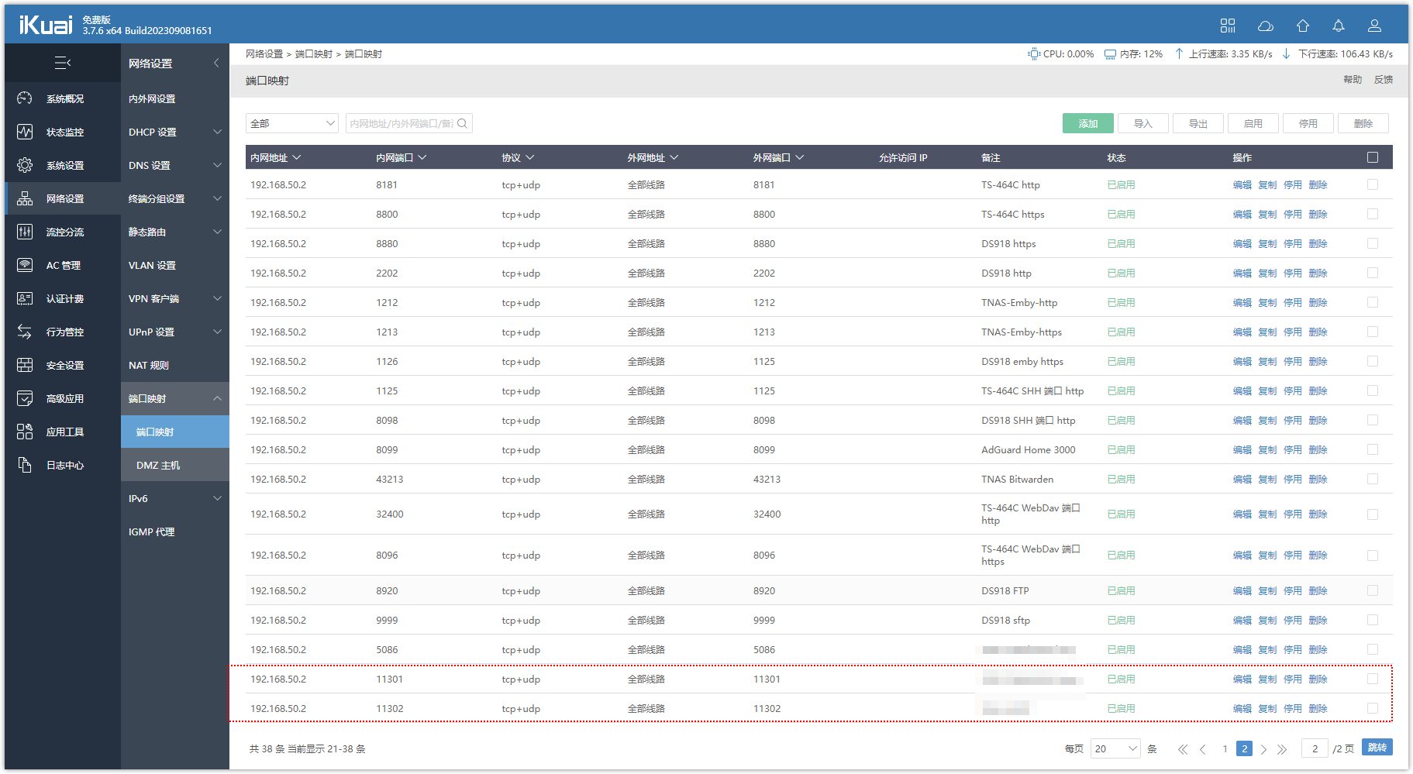Collapse sidebar with hamburger icon

[x=63, y=63]
